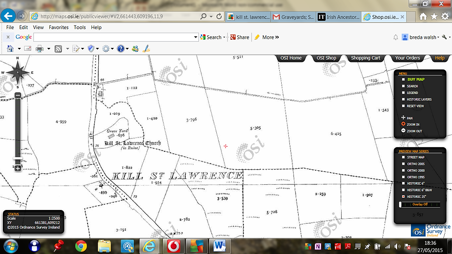
Task: Click the map zoom plus button on slider
Action: click(17, 168)
